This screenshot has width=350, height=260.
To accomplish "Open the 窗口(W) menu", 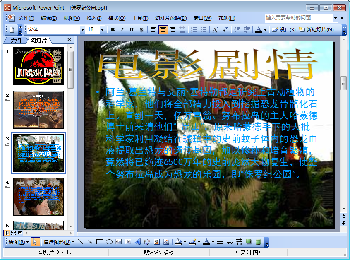I will (x=202, y=18).
